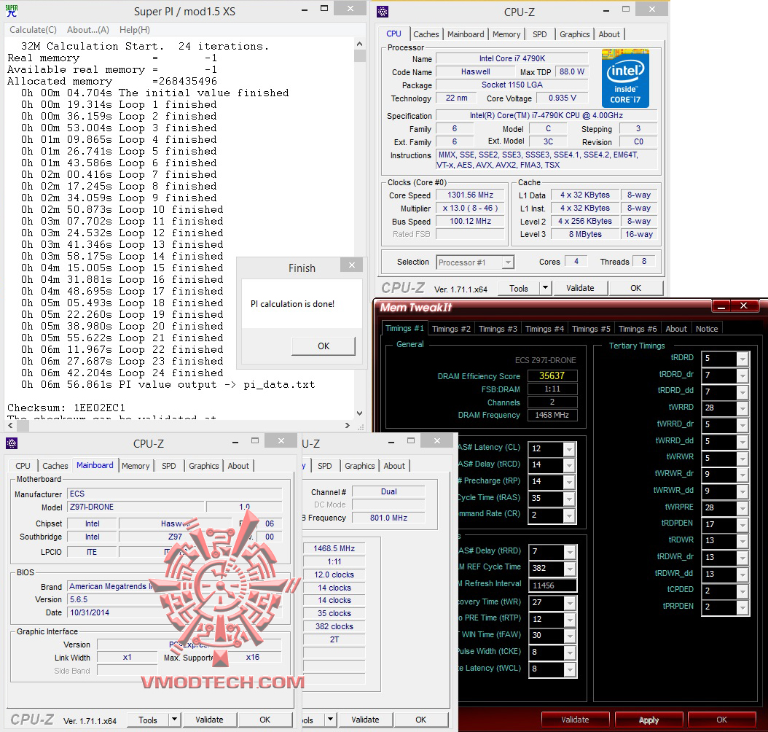Switch to CPU tab in Mainboard CPU-Z
768x732 pixels.
23,466
